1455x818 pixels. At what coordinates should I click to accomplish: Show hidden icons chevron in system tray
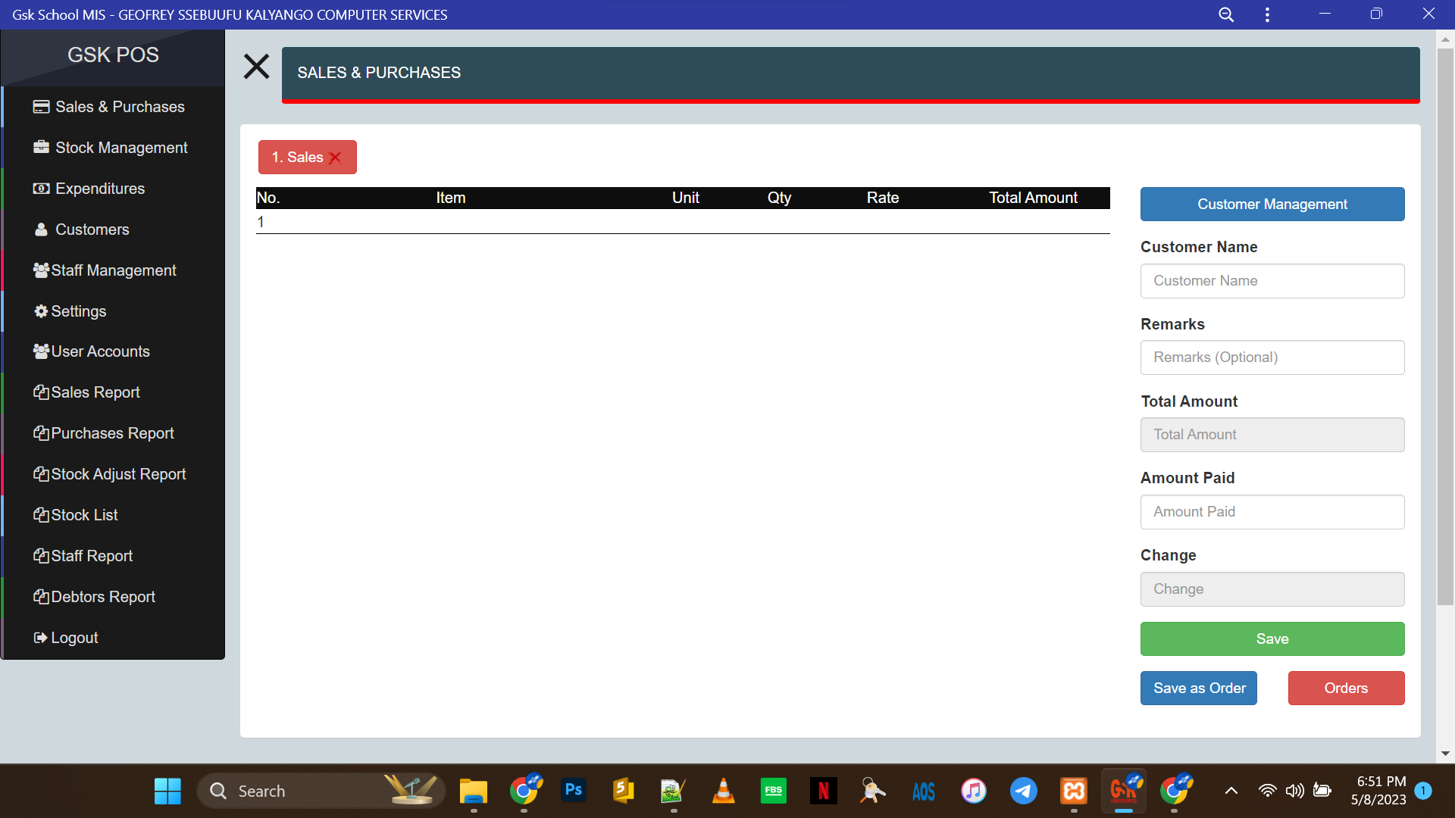(1231, 791)
